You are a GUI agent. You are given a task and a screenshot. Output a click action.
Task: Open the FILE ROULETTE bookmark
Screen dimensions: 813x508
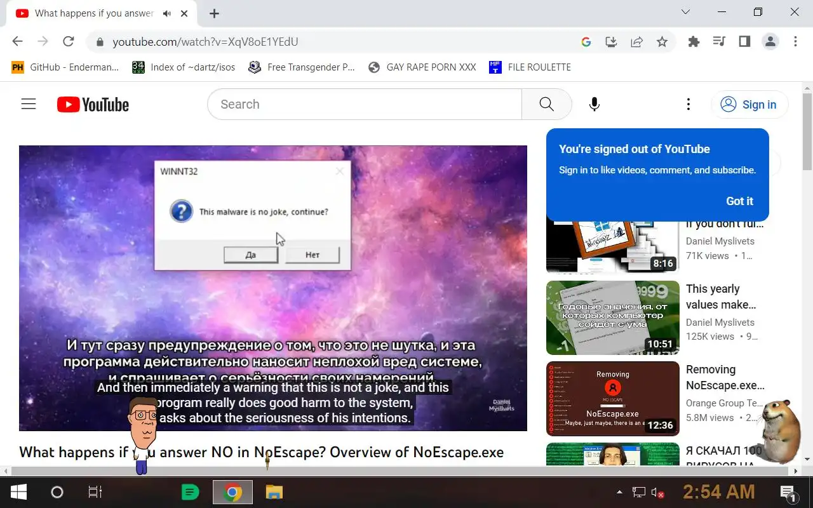click(530, 67)
